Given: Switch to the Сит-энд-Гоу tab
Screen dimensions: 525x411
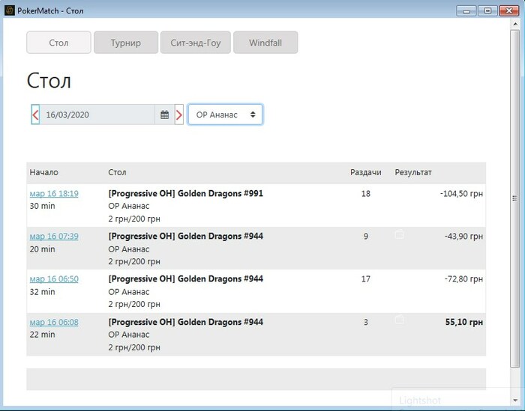Looking at the screenshot, I should pyautogui.click(x=196, y=43).
